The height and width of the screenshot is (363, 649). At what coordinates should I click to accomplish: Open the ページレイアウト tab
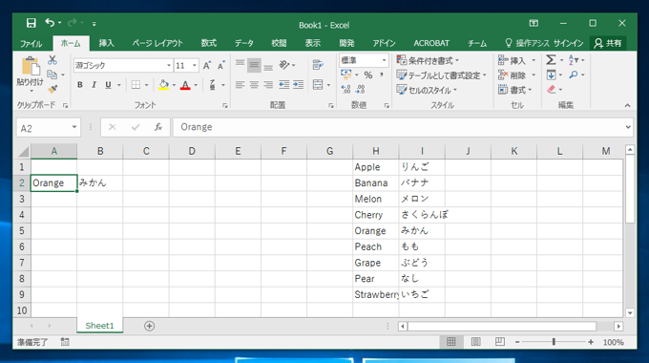coord(157,43)
